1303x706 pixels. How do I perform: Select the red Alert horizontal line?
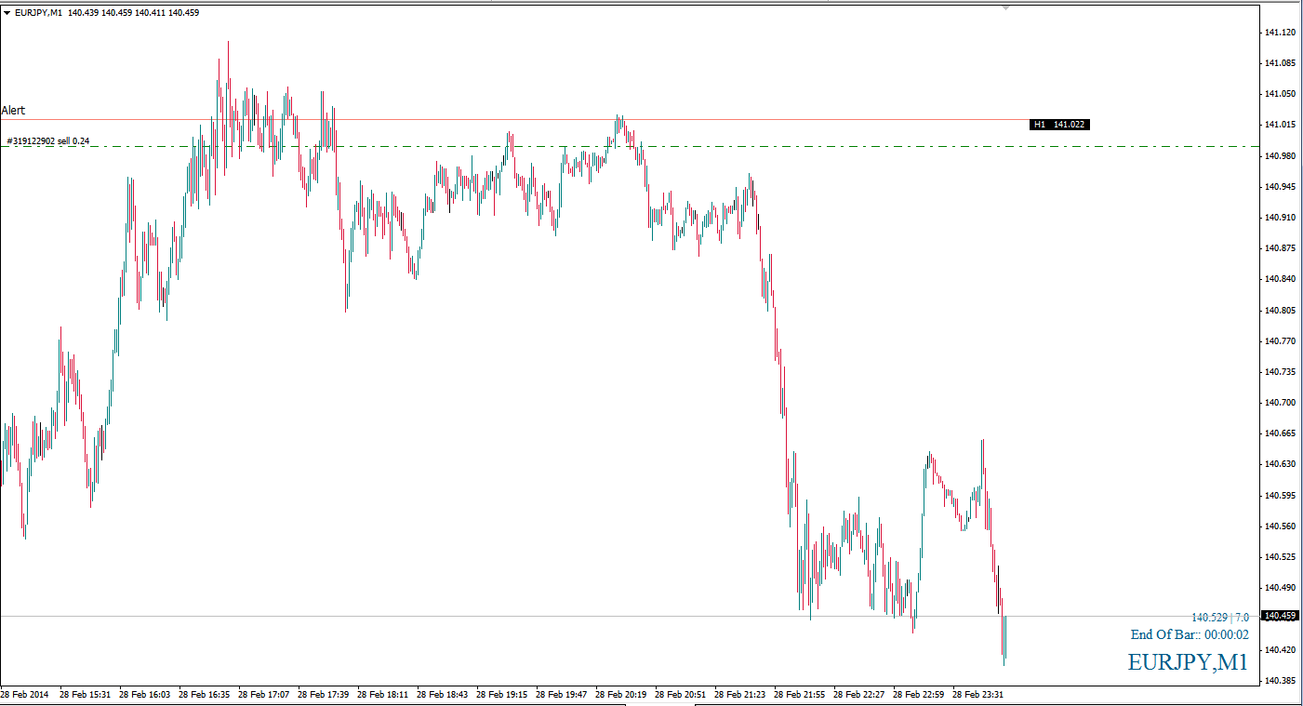[x=558, y=120]
